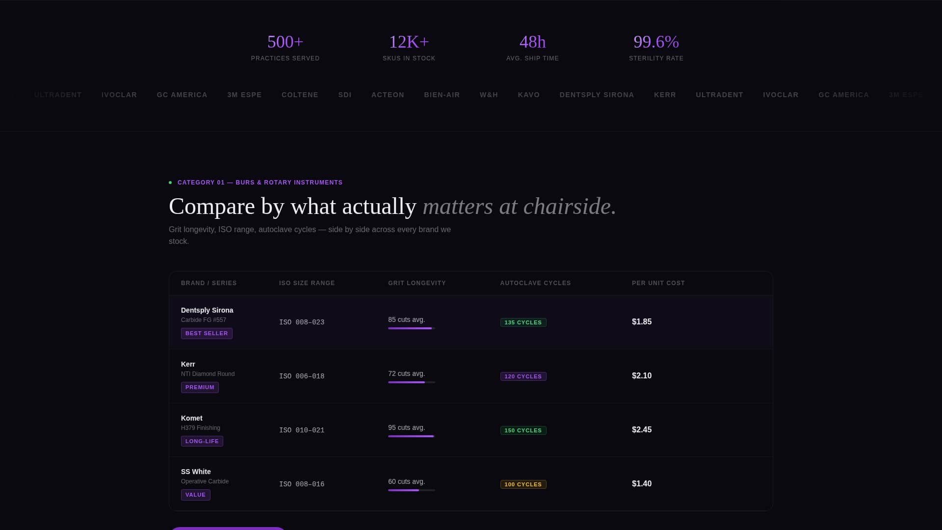This screenshot has height=530, width=942.
Task: Click the Operative Carbide series name
Action: tap(205, 481)
